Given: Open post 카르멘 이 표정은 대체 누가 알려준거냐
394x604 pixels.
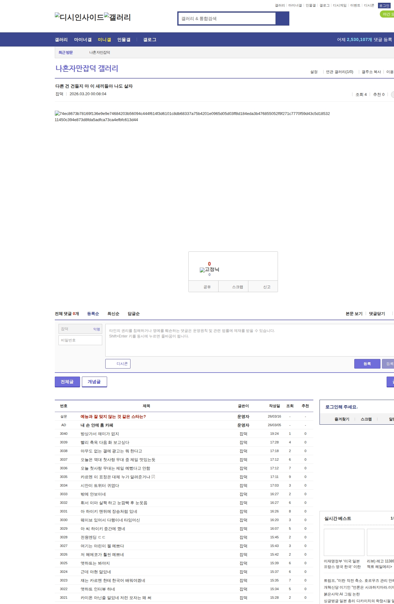Looking at the screenshot, I should tap(115, 477).
